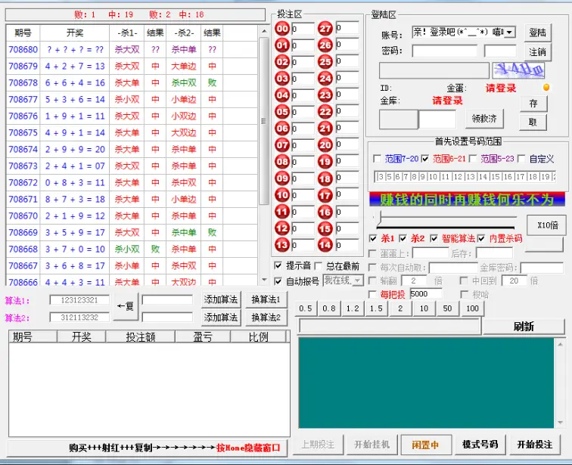Select the red number 13 ball

[x=282, y=245]
